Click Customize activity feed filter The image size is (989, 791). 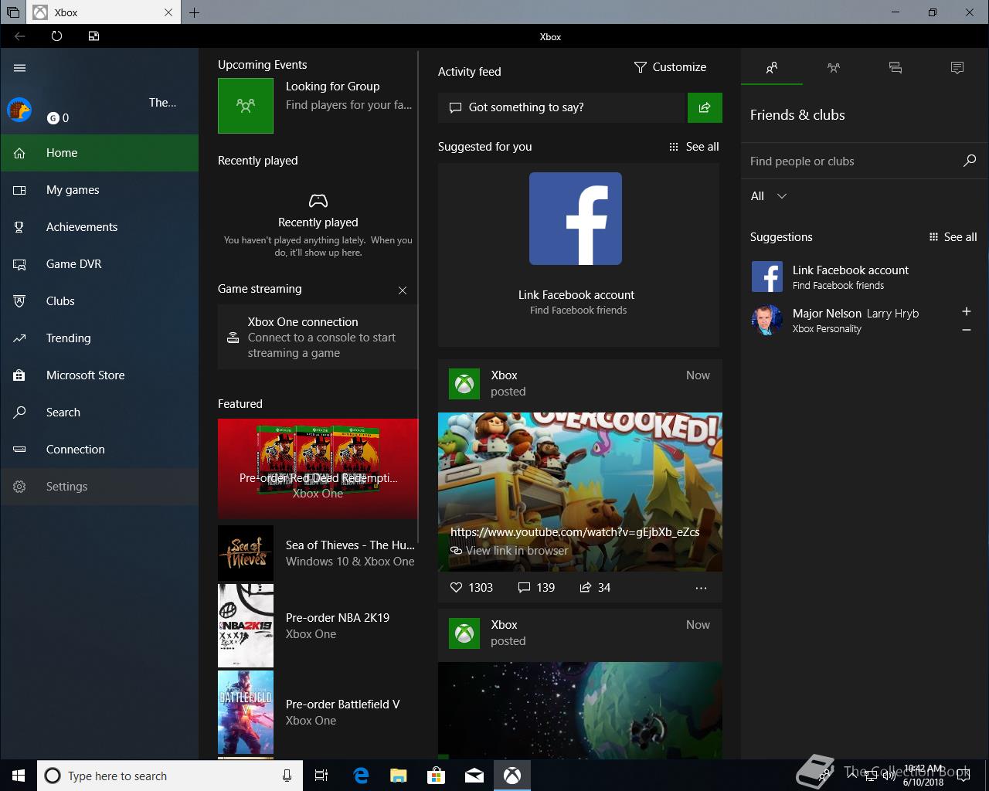tap(670, 67)
